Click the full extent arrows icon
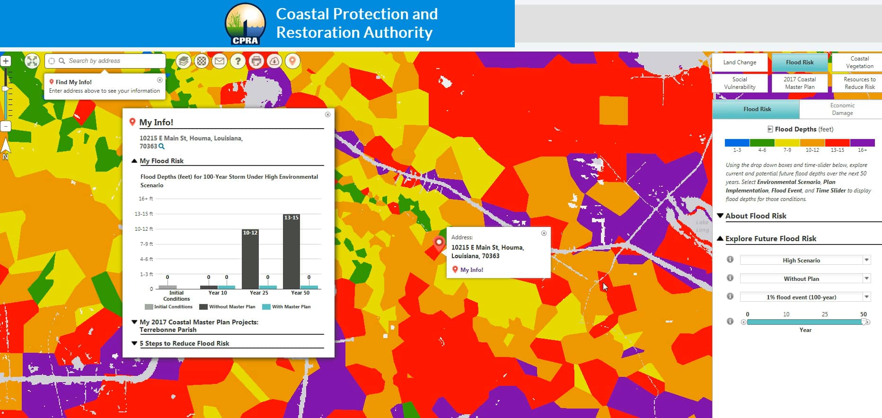 [32, 61]
